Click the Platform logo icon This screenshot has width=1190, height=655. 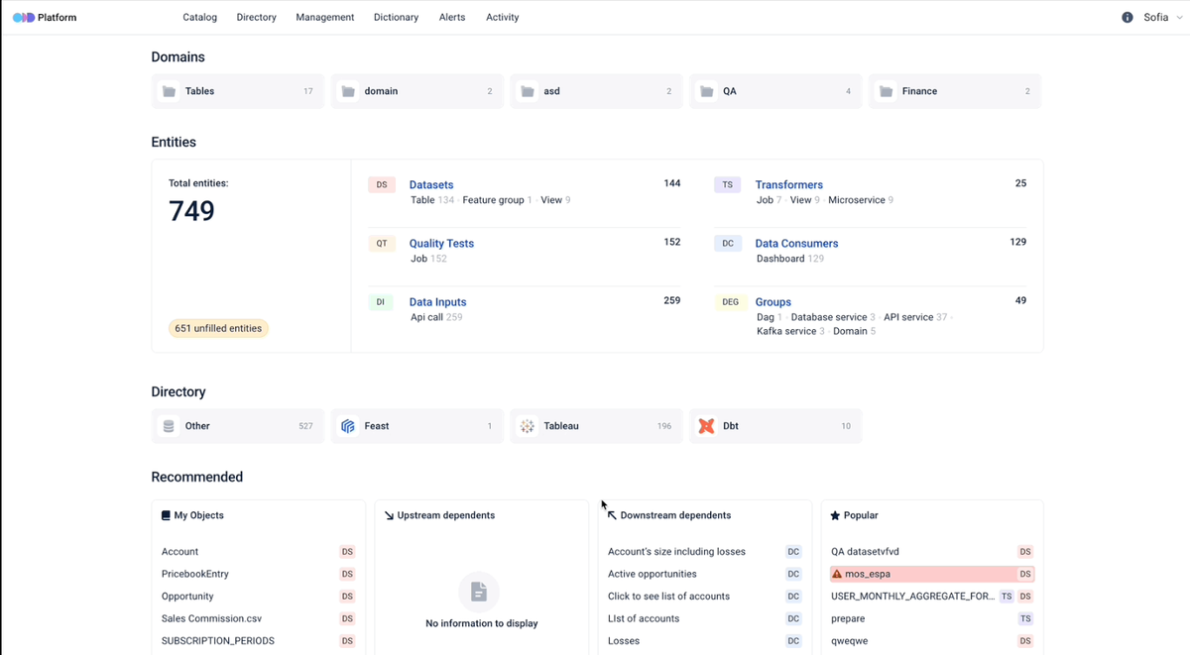[x=23, y=17]
